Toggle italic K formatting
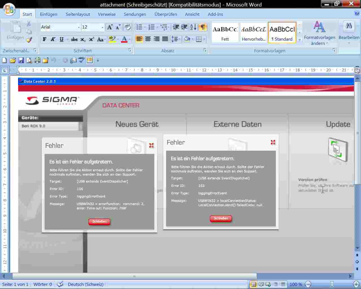The height and width of the screenshot is (289, 361). coord(53,40)
